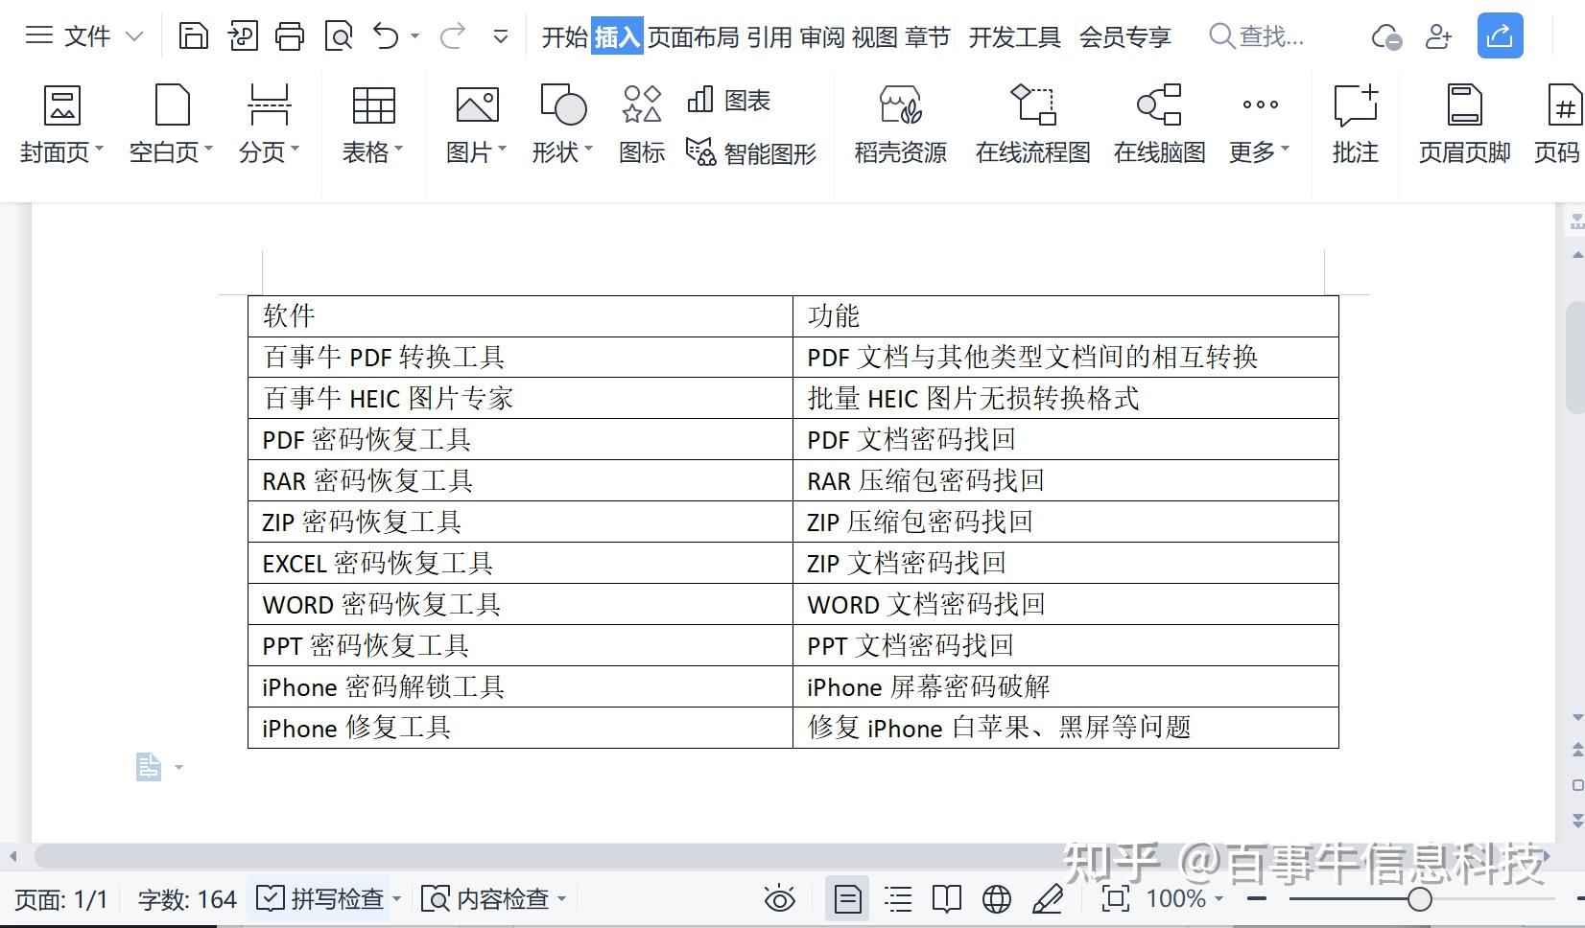Viewport: 1585px width, 928px height.
Task: Click the cloud sync status icon
Action: click(x=1386, y=37)
